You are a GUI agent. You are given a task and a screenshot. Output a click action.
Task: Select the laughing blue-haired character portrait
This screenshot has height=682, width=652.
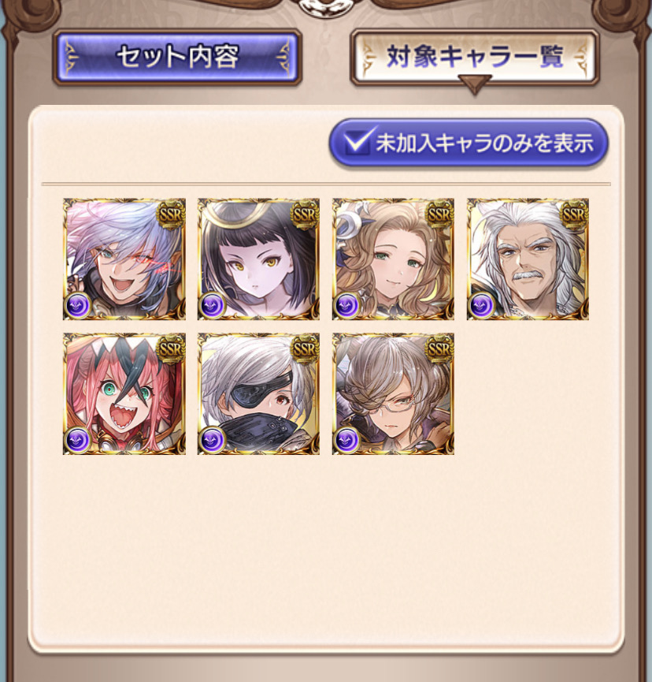coord(124,259)
